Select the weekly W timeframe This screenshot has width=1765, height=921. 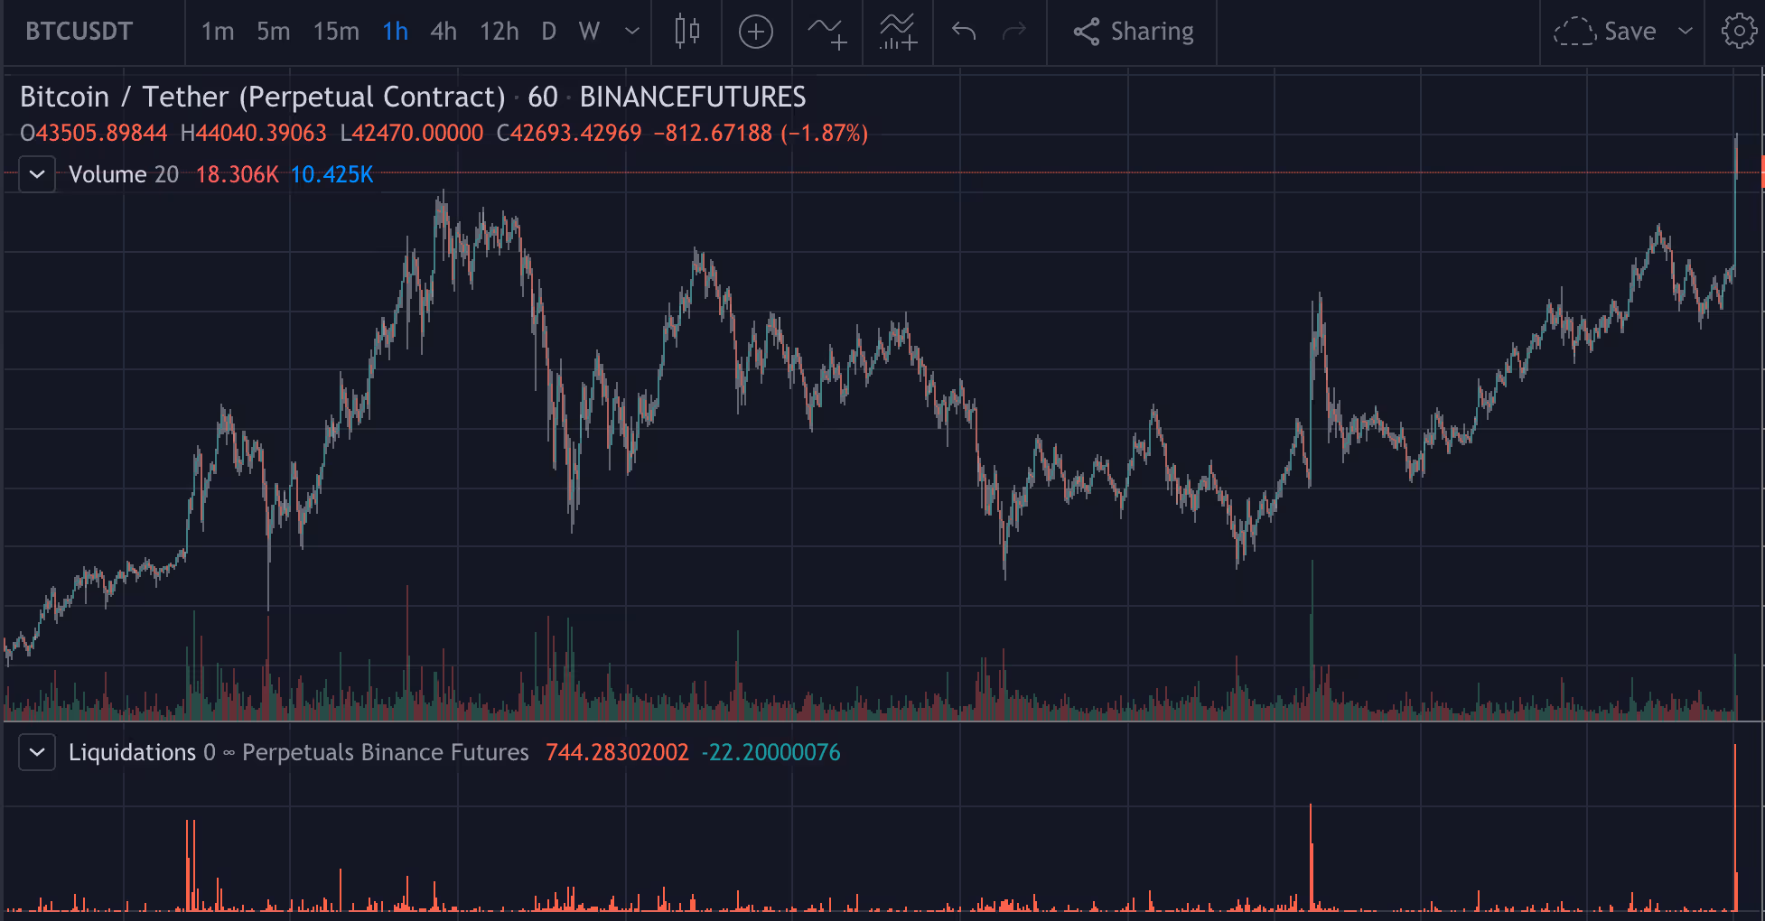pos(589,32)
